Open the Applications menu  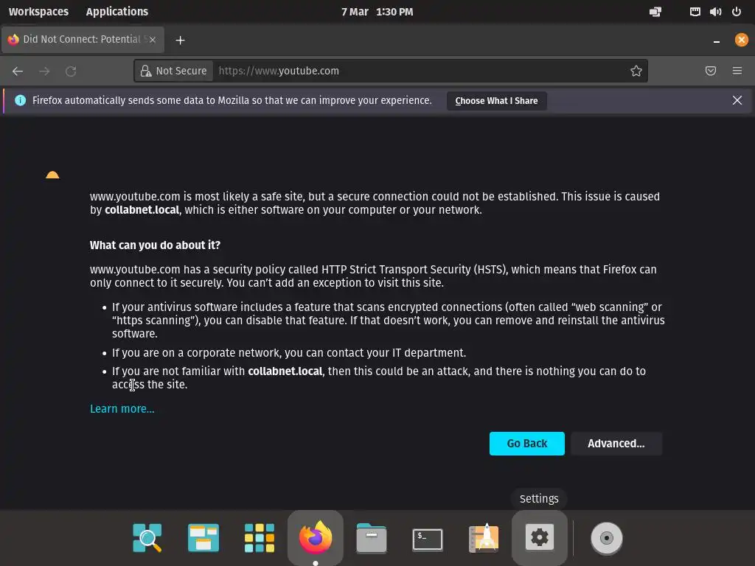(117, 12)
